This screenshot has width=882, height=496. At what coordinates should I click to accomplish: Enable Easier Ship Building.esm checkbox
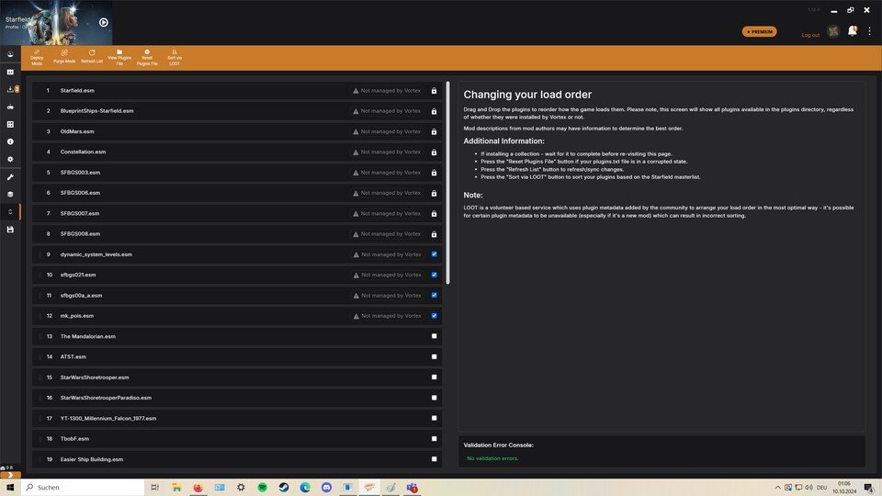coord(435,459)
